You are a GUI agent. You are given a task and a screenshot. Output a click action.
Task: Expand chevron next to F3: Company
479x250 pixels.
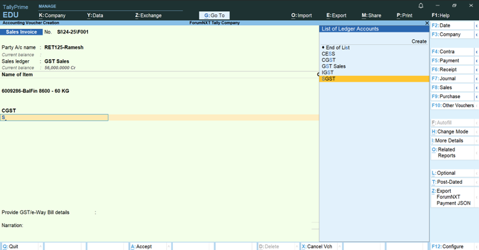(x=477, y=34)
